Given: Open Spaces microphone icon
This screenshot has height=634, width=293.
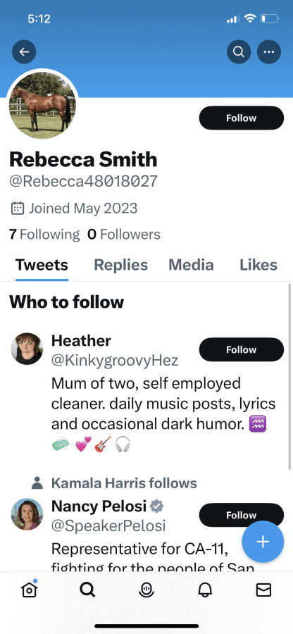Looking at the screenshot, I should click(146, 590).
